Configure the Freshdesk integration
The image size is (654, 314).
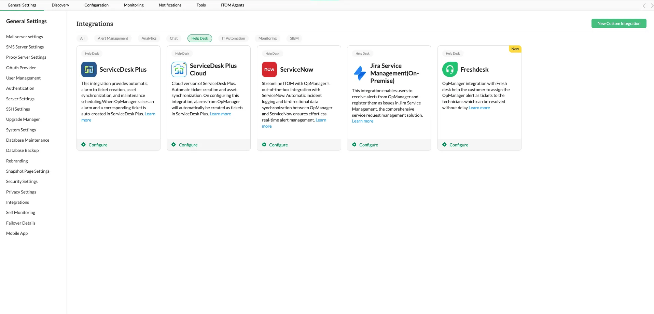click(459, 145)
